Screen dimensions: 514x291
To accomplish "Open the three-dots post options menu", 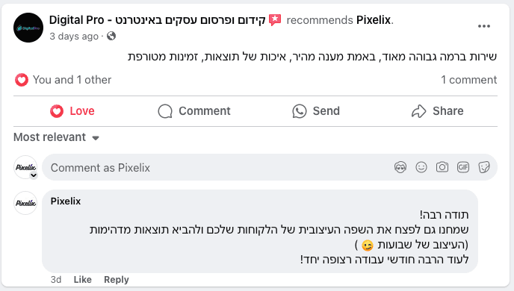I will [x=484, y=26].
